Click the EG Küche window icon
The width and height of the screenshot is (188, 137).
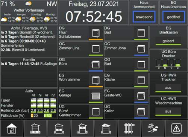coord(141,80)
